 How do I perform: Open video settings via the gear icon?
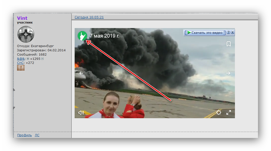[219, 112]
